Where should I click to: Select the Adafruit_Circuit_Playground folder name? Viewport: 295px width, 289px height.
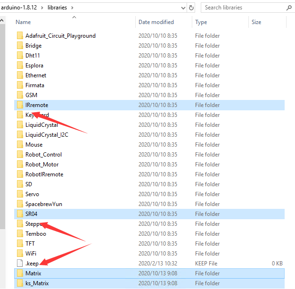point(61,36)
